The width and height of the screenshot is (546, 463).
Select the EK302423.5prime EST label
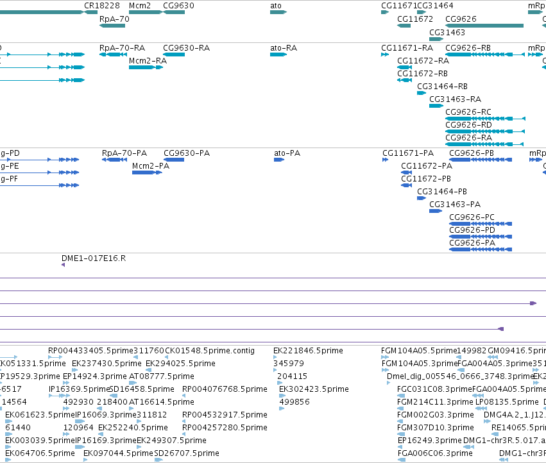314,389
